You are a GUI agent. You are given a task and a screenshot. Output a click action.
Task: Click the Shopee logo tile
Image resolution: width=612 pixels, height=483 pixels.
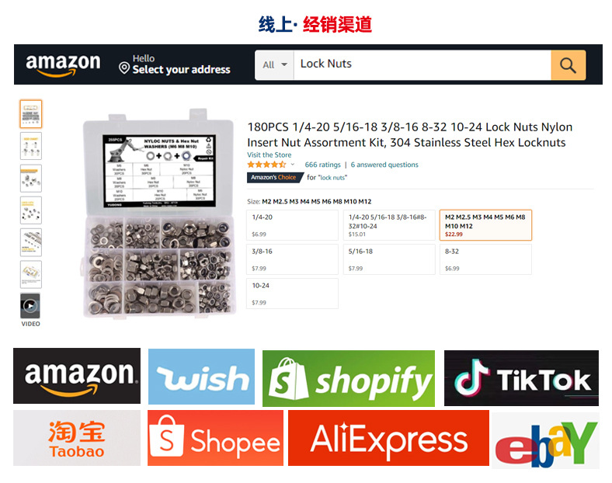(x=215, y=438)
